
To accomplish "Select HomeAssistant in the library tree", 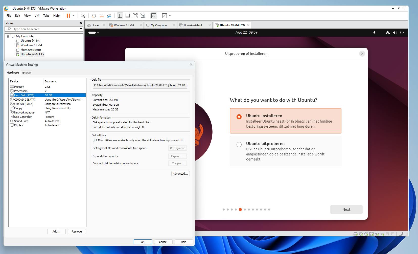I will tap(31, 50).
